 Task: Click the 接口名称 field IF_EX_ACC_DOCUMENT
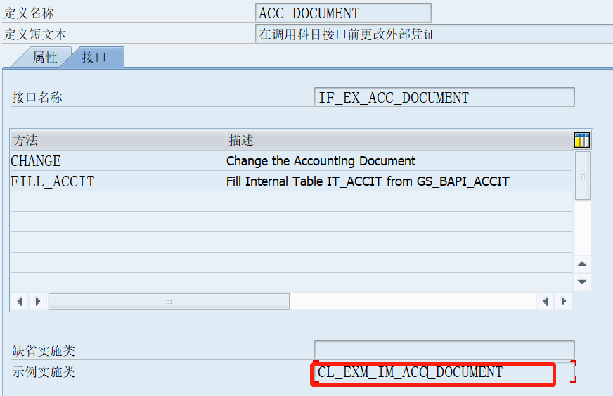pyautogui.click(x=444, y=97)
